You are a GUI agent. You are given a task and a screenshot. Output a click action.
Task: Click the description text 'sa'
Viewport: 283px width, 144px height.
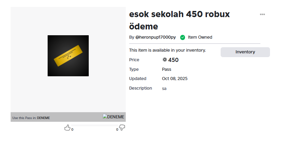tap(164, 89)
